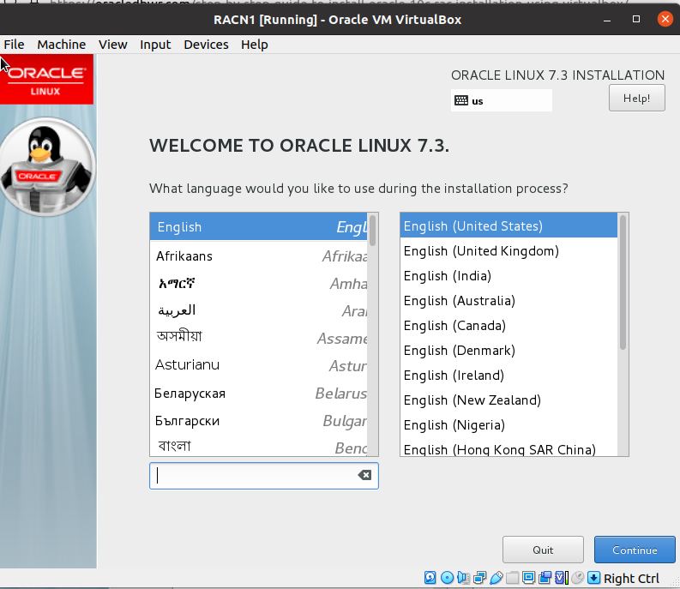Click the Oracle penguin mascot image

[47, 167]
